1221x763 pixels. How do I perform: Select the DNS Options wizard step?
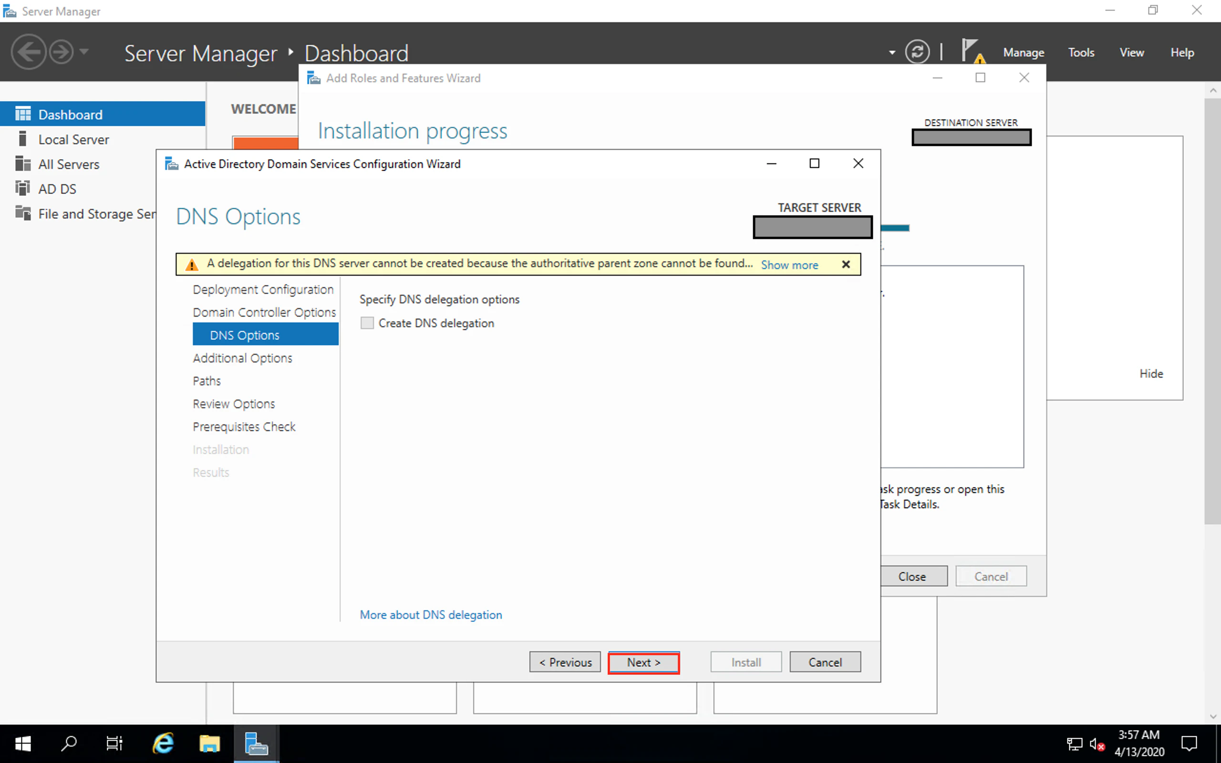[x=265, y=335]
